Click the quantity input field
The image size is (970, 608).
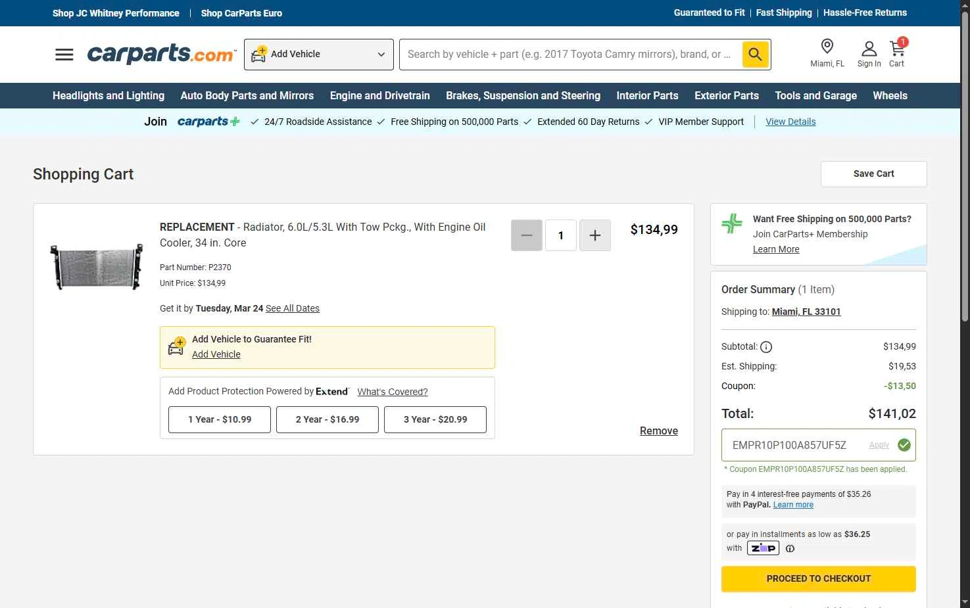561,235
